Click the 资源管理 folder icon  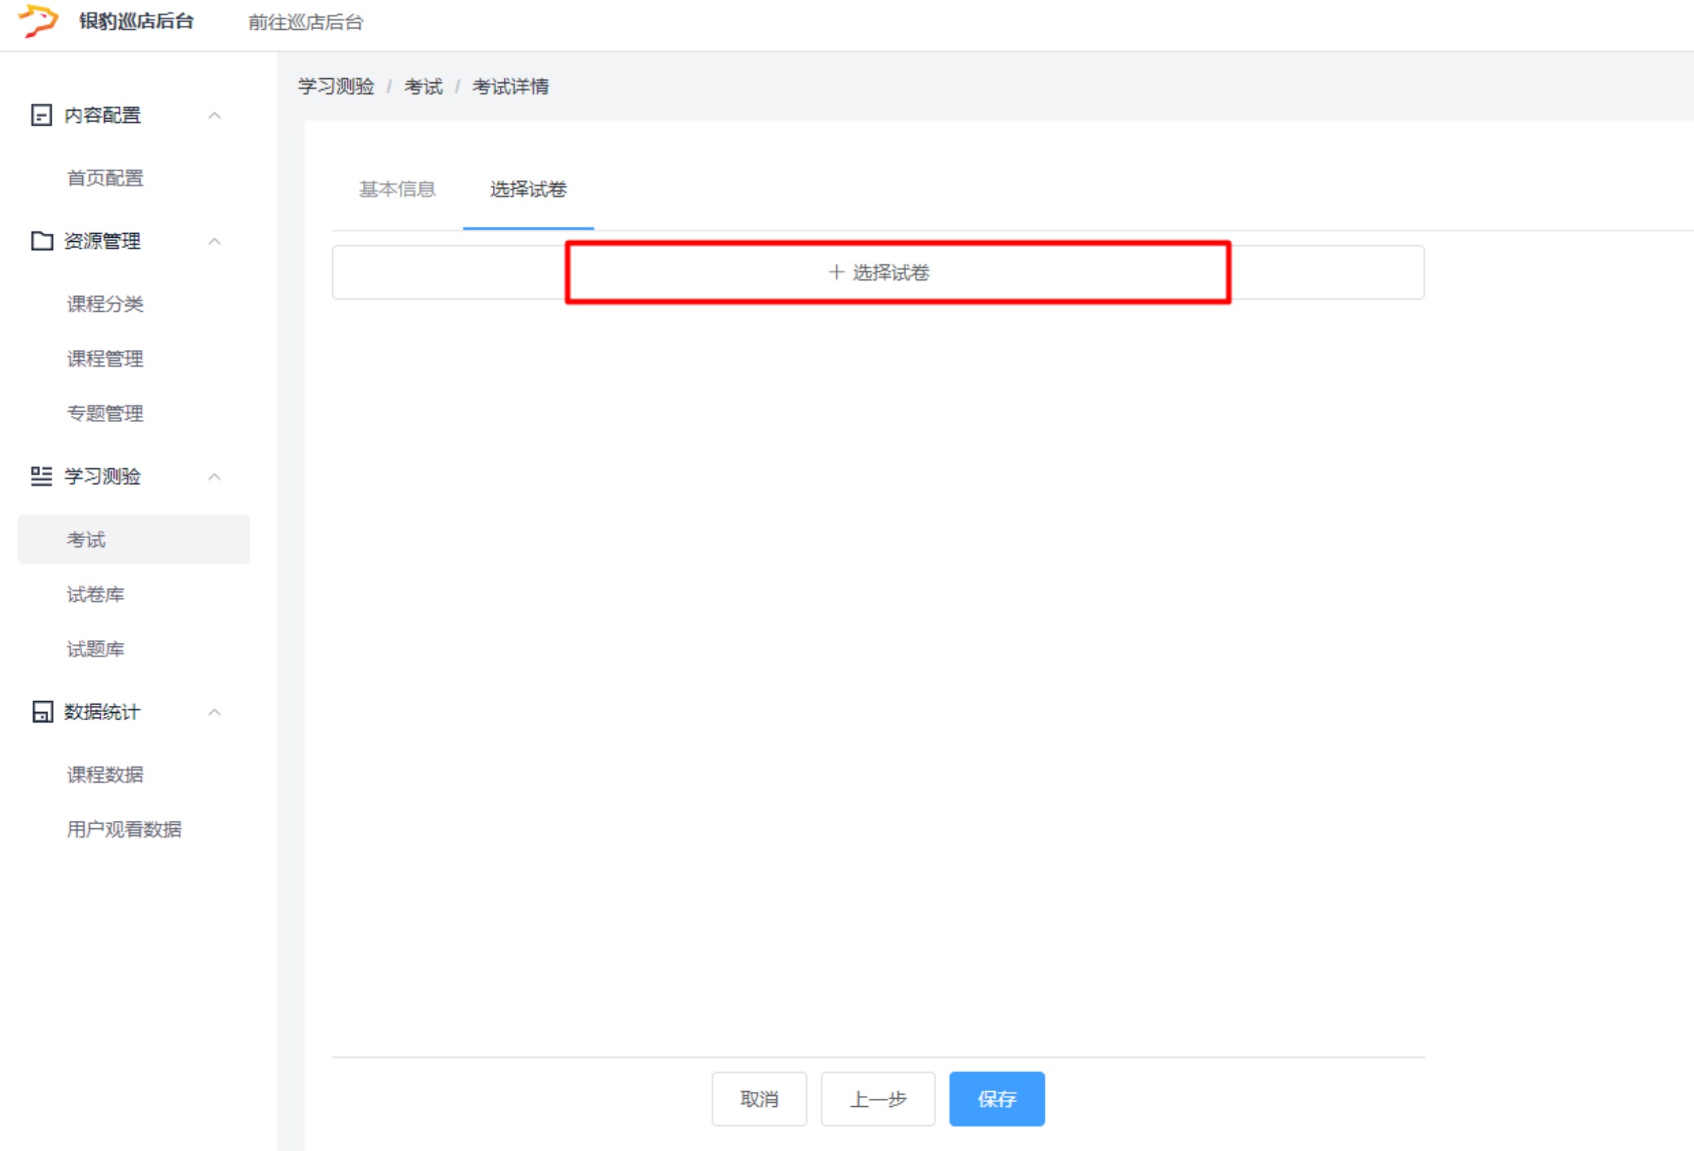pyautogui.click(x=41, y=241)
